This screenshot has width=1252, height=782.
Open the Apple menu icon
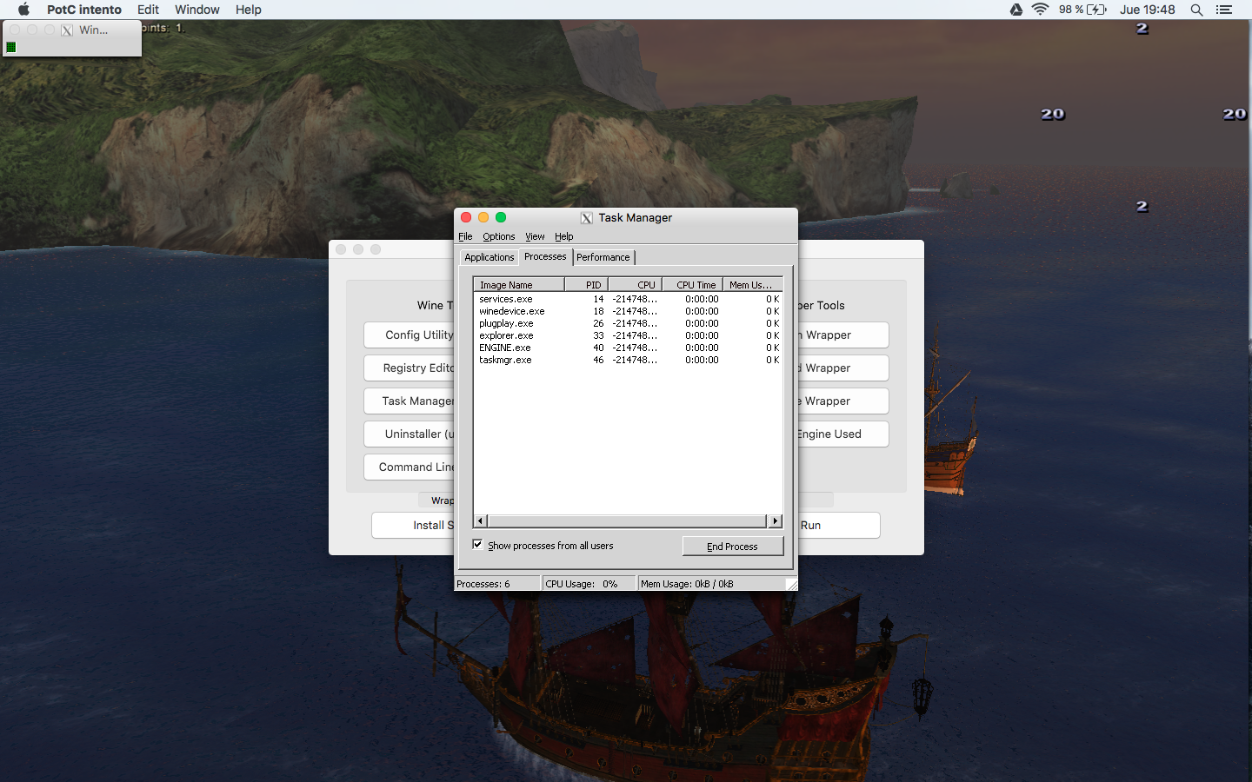(x=23, y=10)
